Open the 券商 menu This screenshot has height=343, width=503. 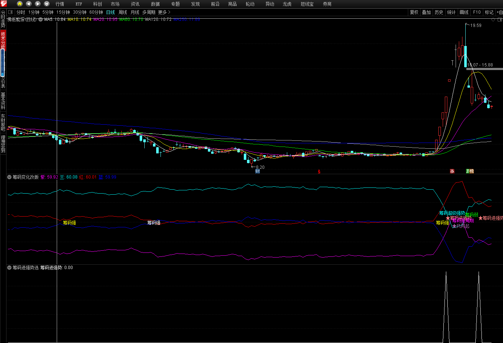point(327,4)
